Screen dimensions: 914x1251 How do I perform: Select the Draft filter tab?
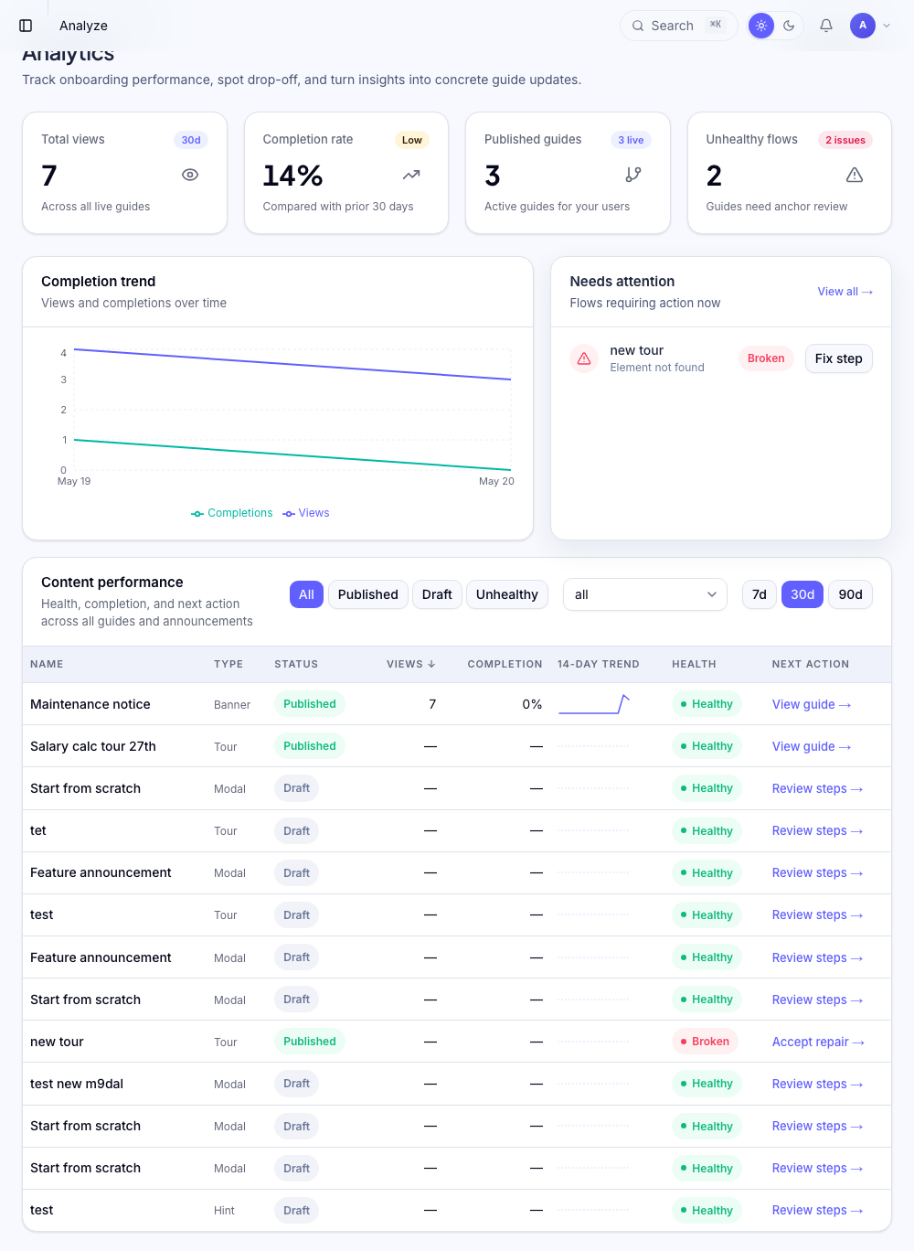[x=437, y=594]
